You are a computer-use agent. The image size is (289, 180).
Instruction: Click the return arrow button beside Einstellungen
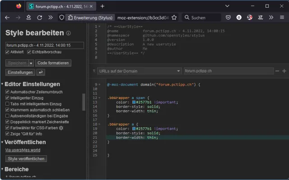pyautogui.click(x=41, y=72)
